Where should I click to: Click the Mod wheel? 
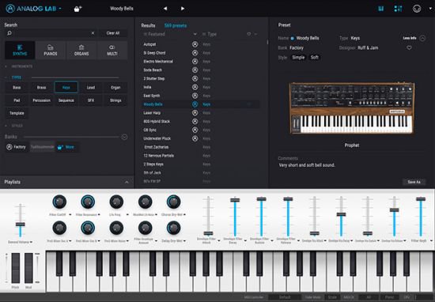(x=28, y=268)
